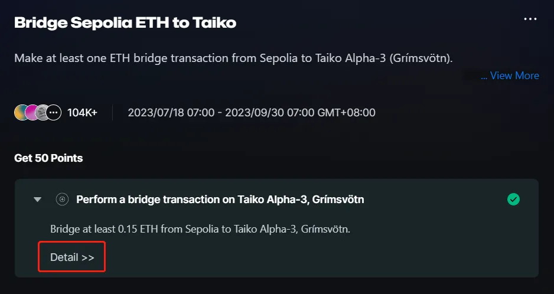Open the Detail >> link
554x294 pixels.
tap(72, 257)
